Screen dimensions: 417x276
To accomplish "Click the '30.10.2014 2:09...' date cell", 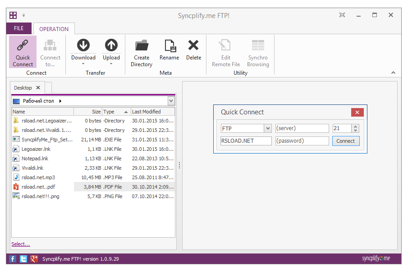I will coord(153,187).
